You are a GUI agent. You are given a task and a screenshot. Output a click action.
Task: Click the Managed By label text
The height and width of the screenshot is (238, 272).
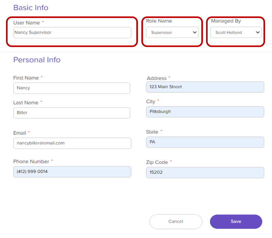coord(226,21)
